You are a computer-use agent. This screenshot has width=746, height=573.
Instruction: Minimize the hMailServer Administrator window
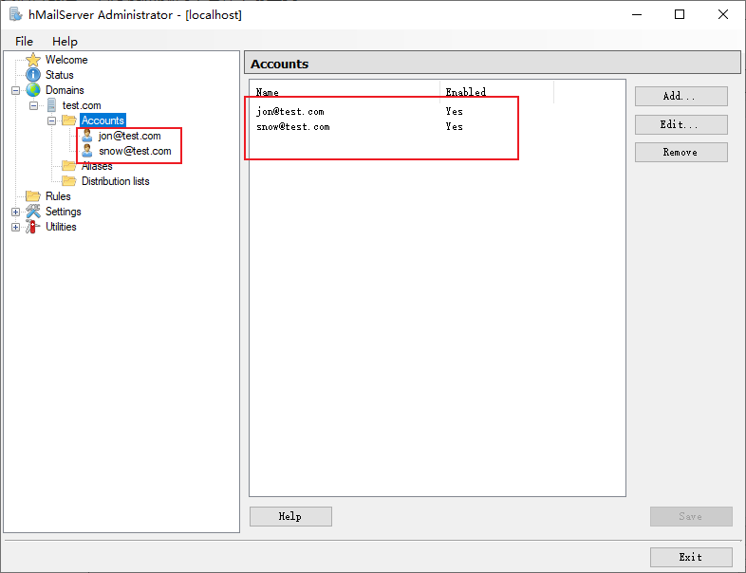pos(637,15)
